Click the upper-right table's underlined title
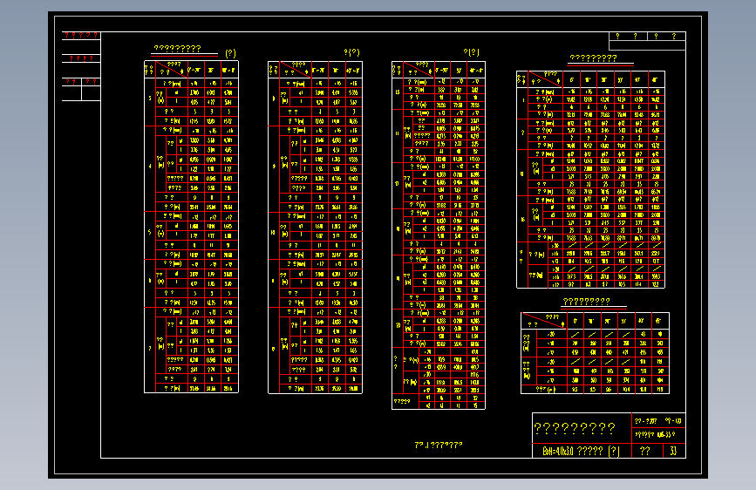 (x=594, y=58)
